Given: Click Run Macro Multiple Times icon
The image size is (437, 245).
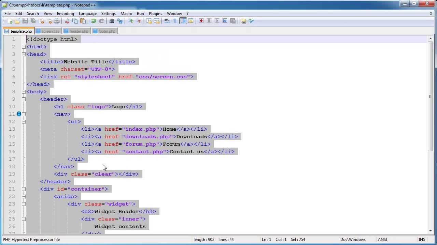Looking at the screenshot, I should 225,21.
